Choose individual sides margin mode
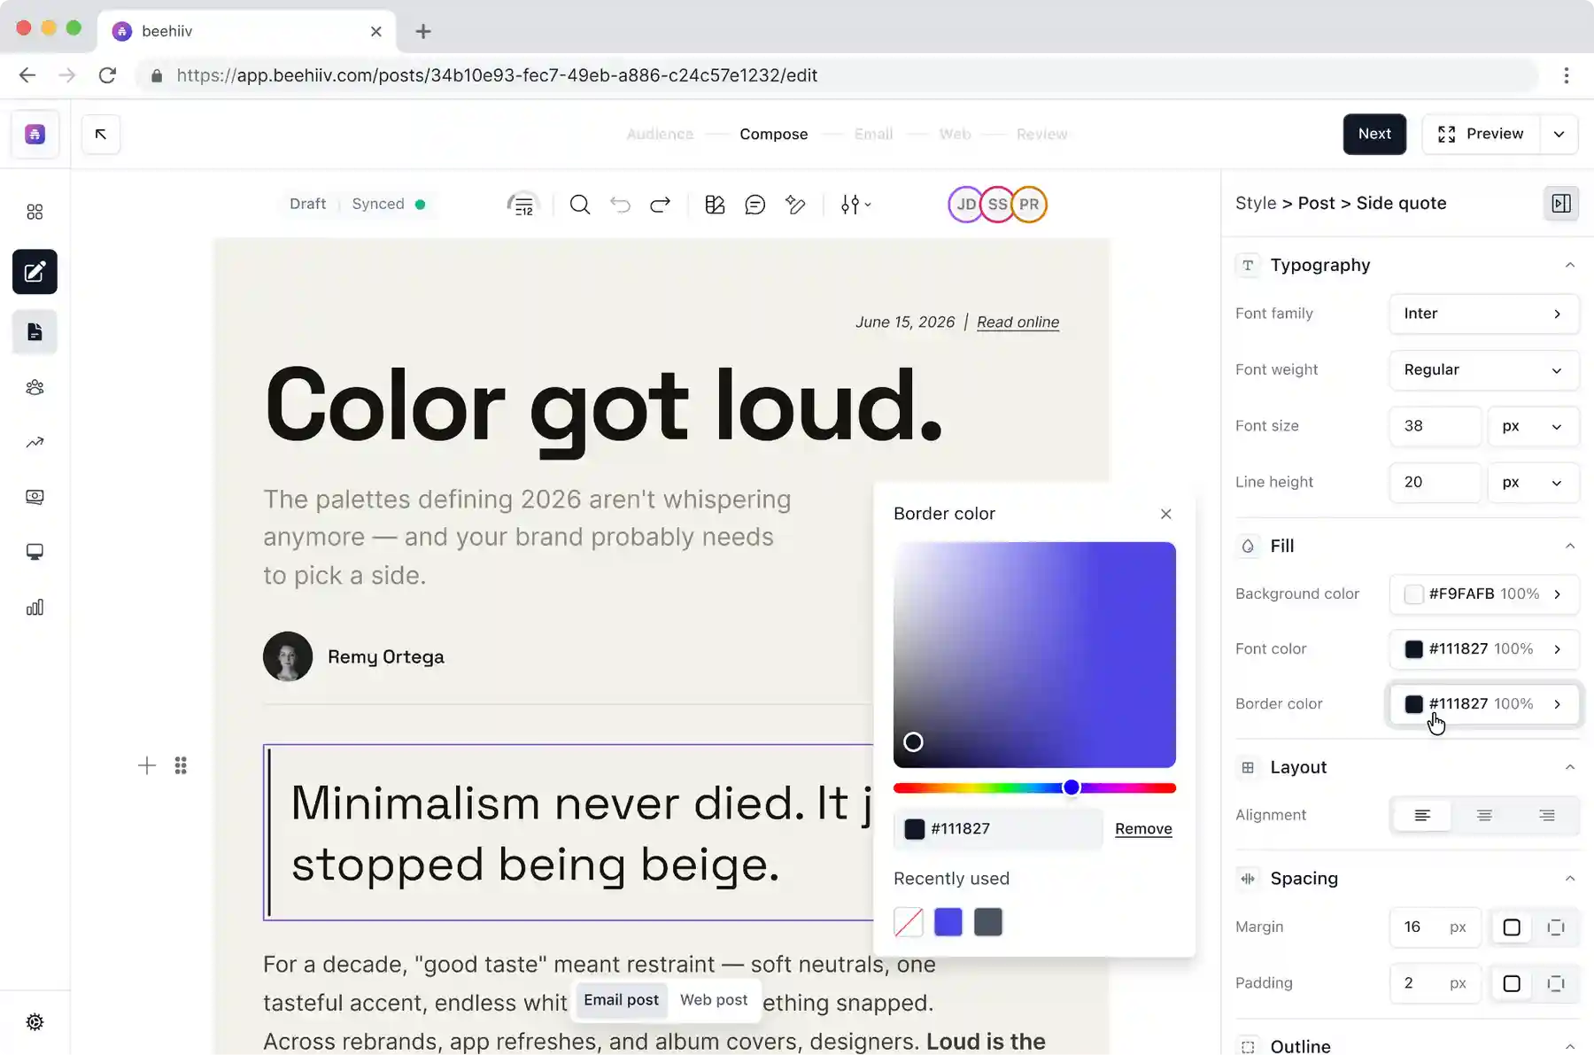 [1556, 927]
